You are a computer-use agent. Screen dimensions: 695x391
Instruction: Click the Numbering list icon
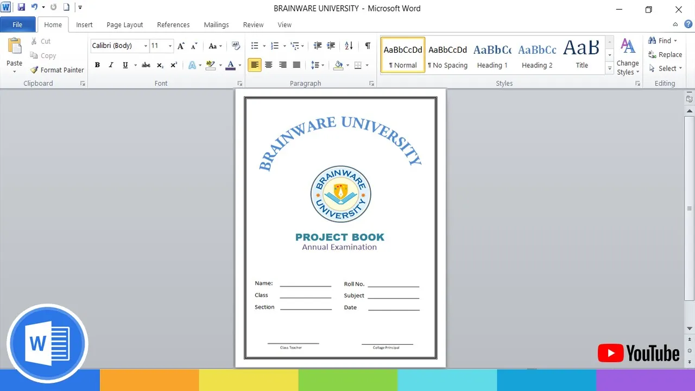[275, 46]
